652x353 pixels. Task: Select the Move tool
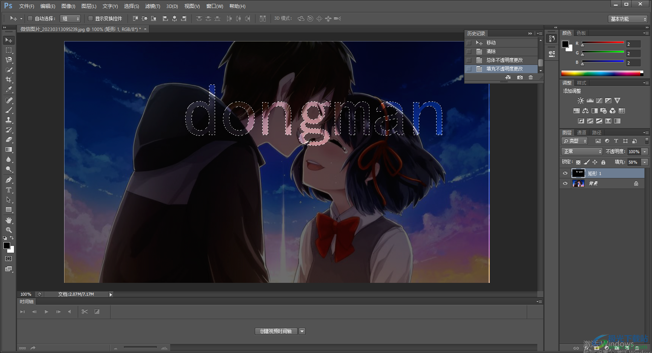point(9,40)
